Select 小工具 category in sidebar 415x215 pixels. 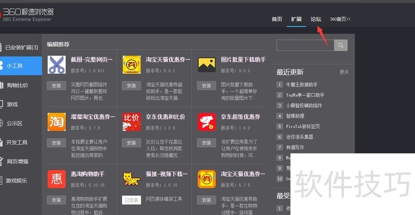coord(21,66)
